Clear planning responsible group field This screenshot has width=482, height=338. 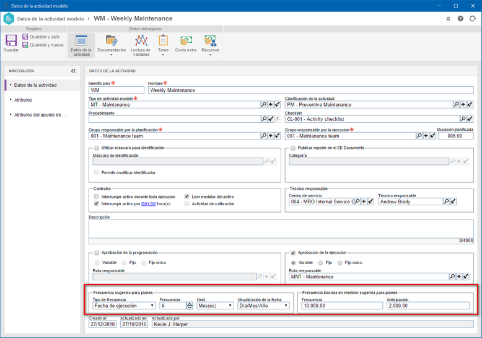[x=278, y=136]
